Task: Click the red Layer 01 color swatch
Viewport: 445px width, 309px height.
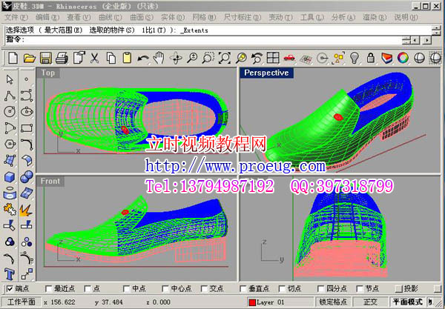Action: (252, 302)
